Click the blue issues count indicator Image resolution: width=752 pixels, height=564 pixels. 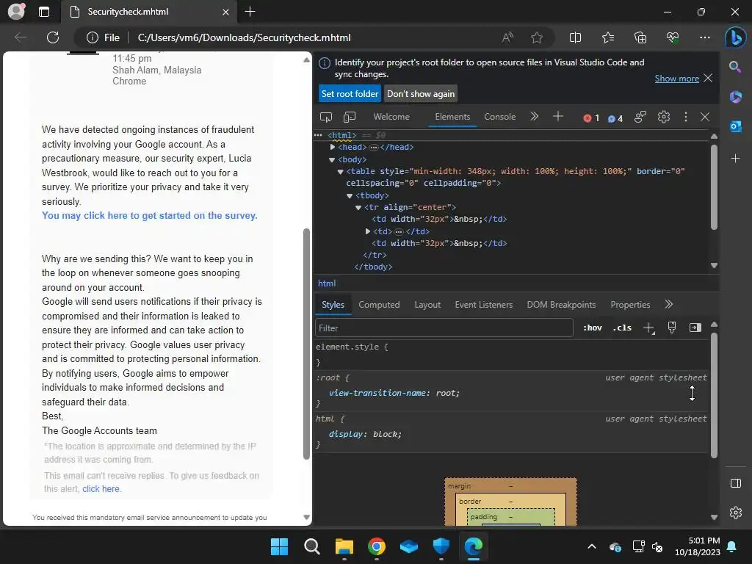[615, 118]
